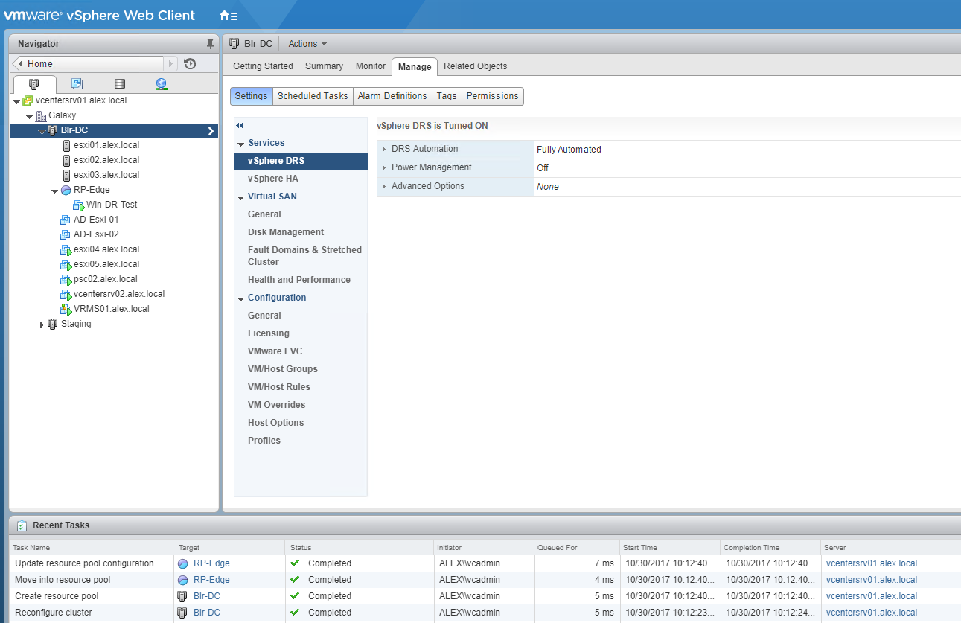Viewport: 961px width, 623px height.
Task: Open the Actions dropdown menu
Action: coord(307,44)
